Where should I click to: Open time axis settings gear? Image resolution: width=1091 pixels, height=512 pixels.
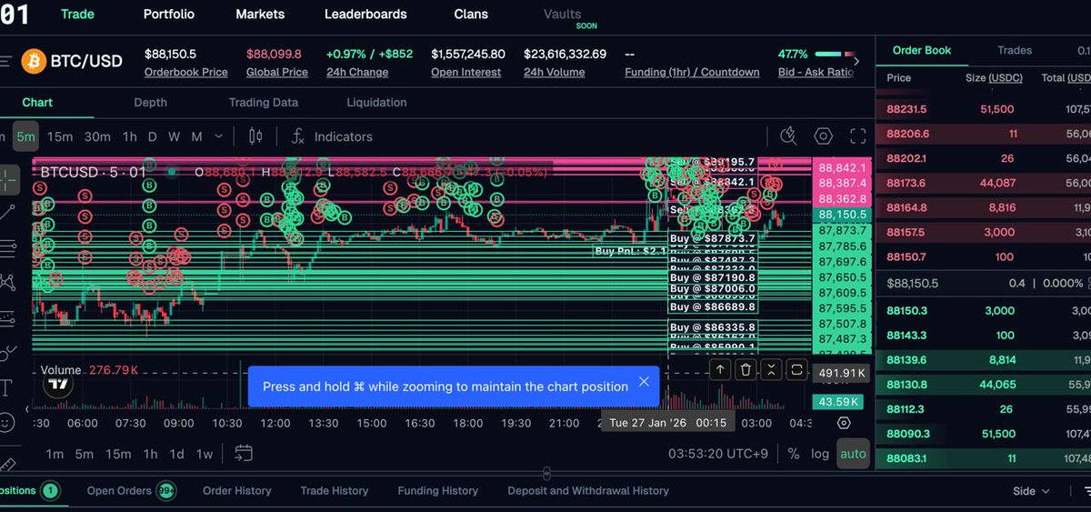click(x=844, y=423)
